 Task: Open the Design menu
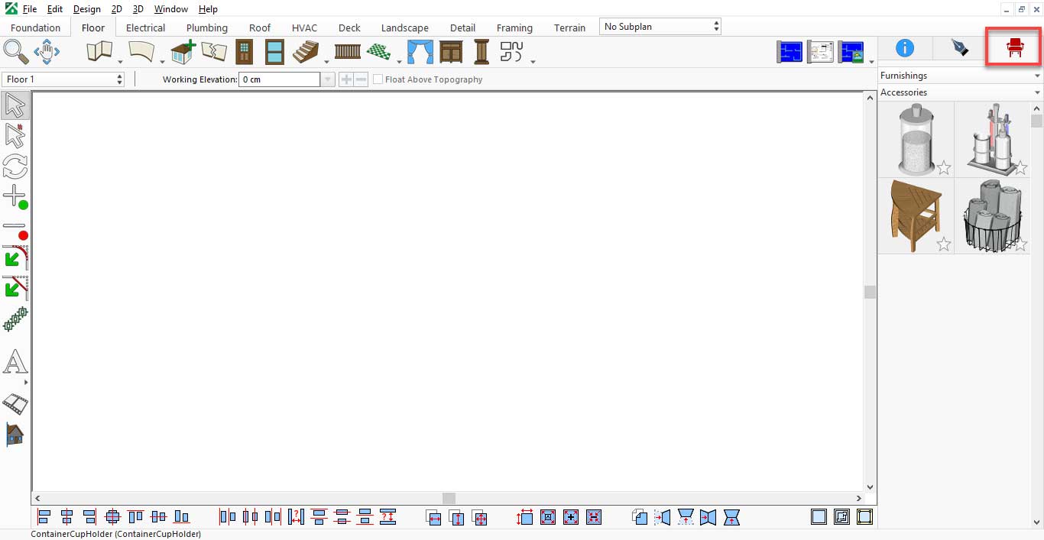pyautogui.click(x=86, y=9)
